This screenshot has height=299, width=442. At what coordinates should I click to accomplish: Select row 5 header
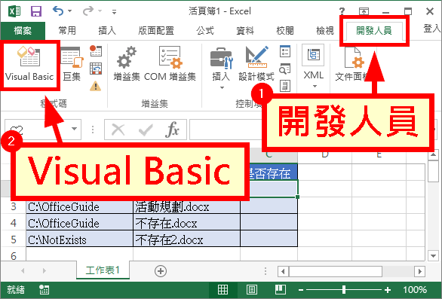tap(14, 240)
